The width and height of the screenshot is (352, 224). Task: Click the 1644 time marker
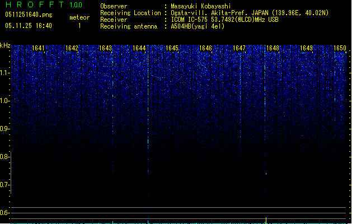(139, 48)
